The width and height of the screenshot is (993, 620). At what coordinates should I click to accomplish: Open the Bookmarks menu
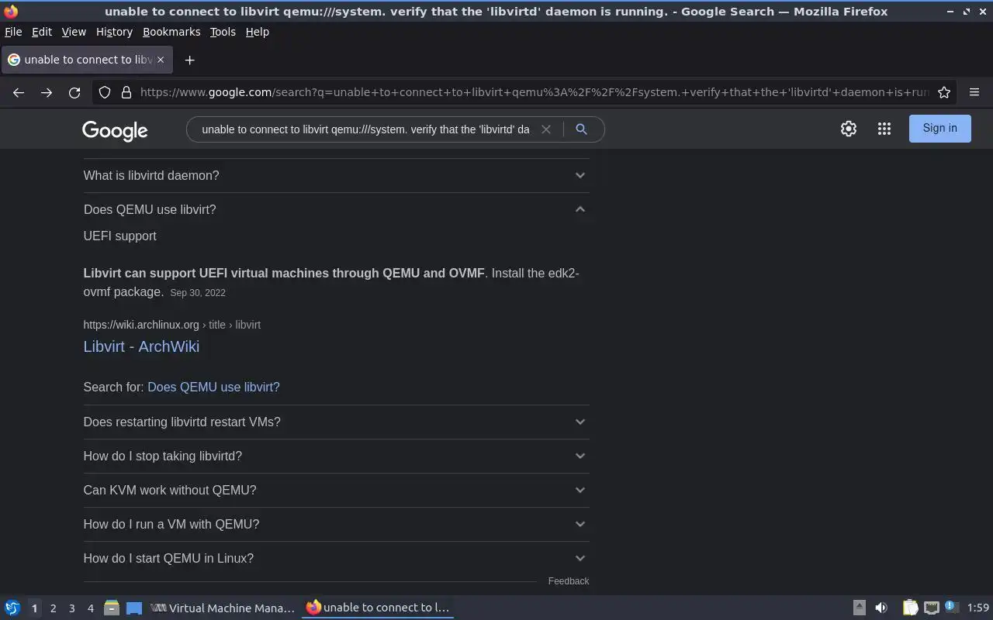click(x=171, y=32)
